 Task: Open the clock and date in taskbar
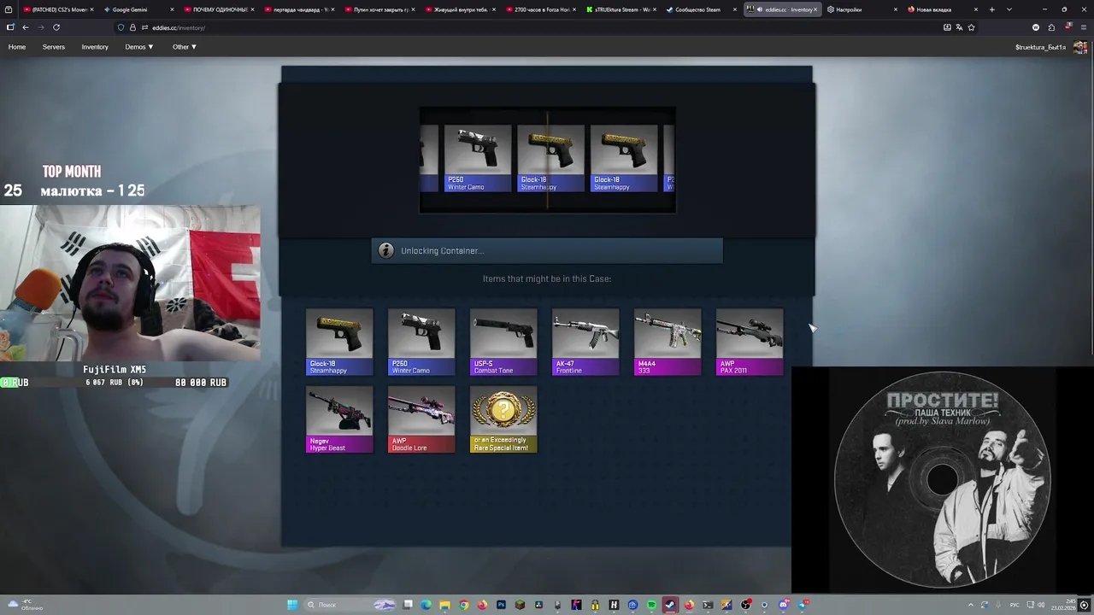(1063, 605)
